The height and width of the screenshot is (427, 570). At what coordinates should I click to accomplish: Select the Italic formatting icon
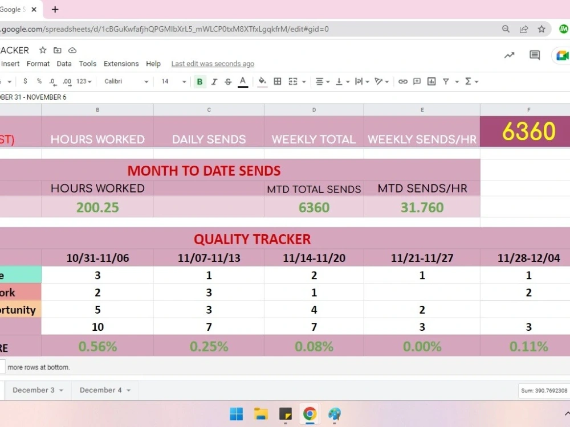click(x=213, y=81)
